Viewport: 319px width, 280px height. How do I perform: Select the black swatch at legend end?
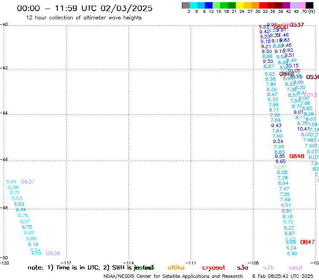(309, 5)
